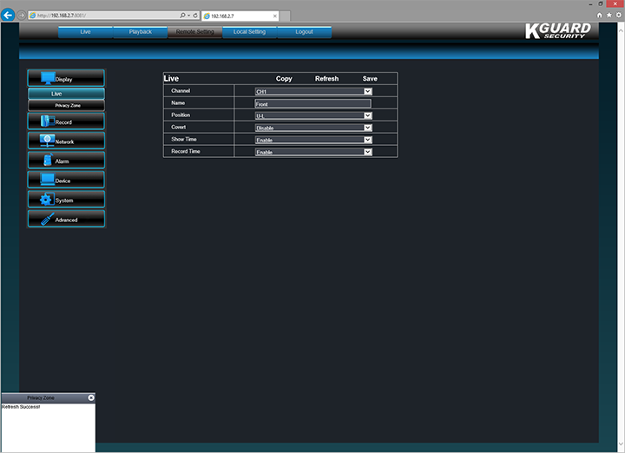625x453 pixels.
Task: Open the Network settings icon
Action: [x=48, y=141]
